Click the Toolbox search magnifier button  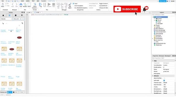[x=23, y=19]
